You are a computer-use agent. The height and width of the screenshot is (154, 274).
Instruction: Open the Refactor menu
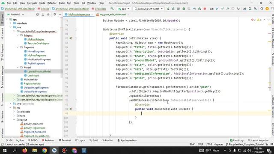[x=52, y=3]
